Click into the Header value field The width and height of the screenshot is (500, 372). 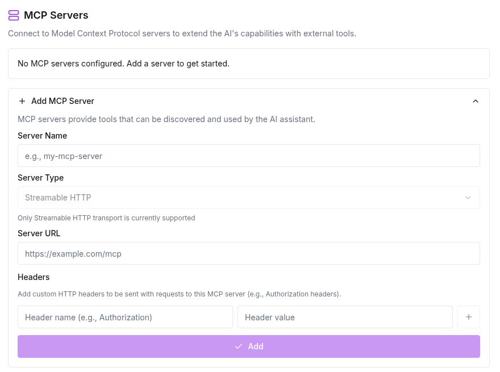tap(345, 317)
